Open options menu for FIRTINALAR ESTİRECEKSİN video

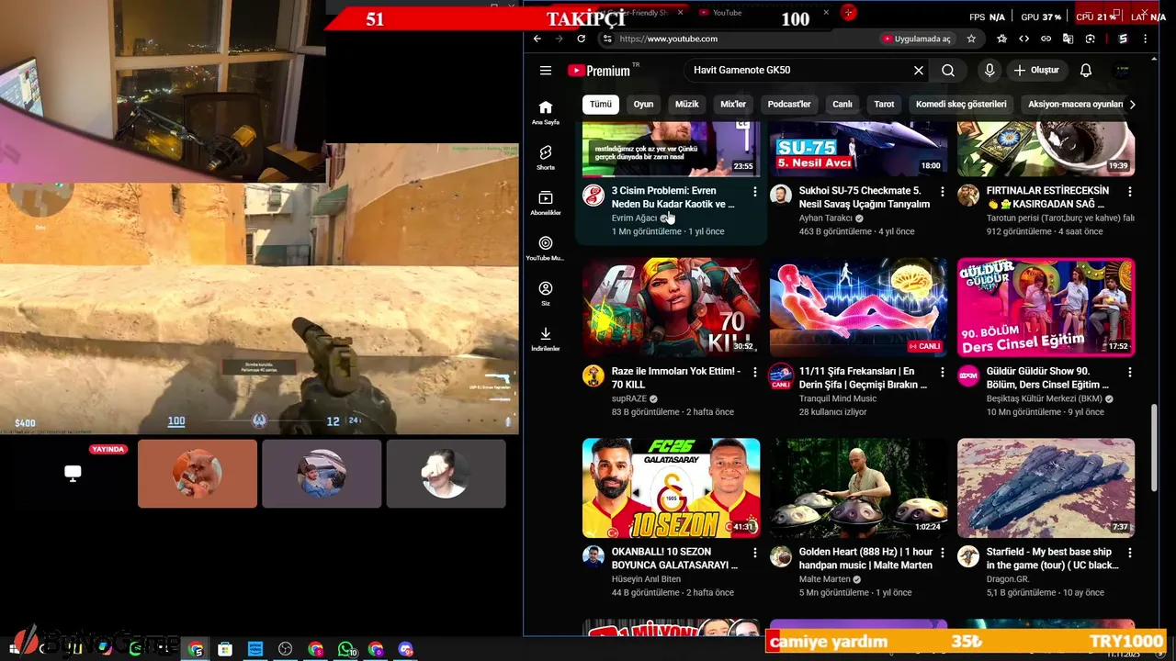(x=1130, y=192)
